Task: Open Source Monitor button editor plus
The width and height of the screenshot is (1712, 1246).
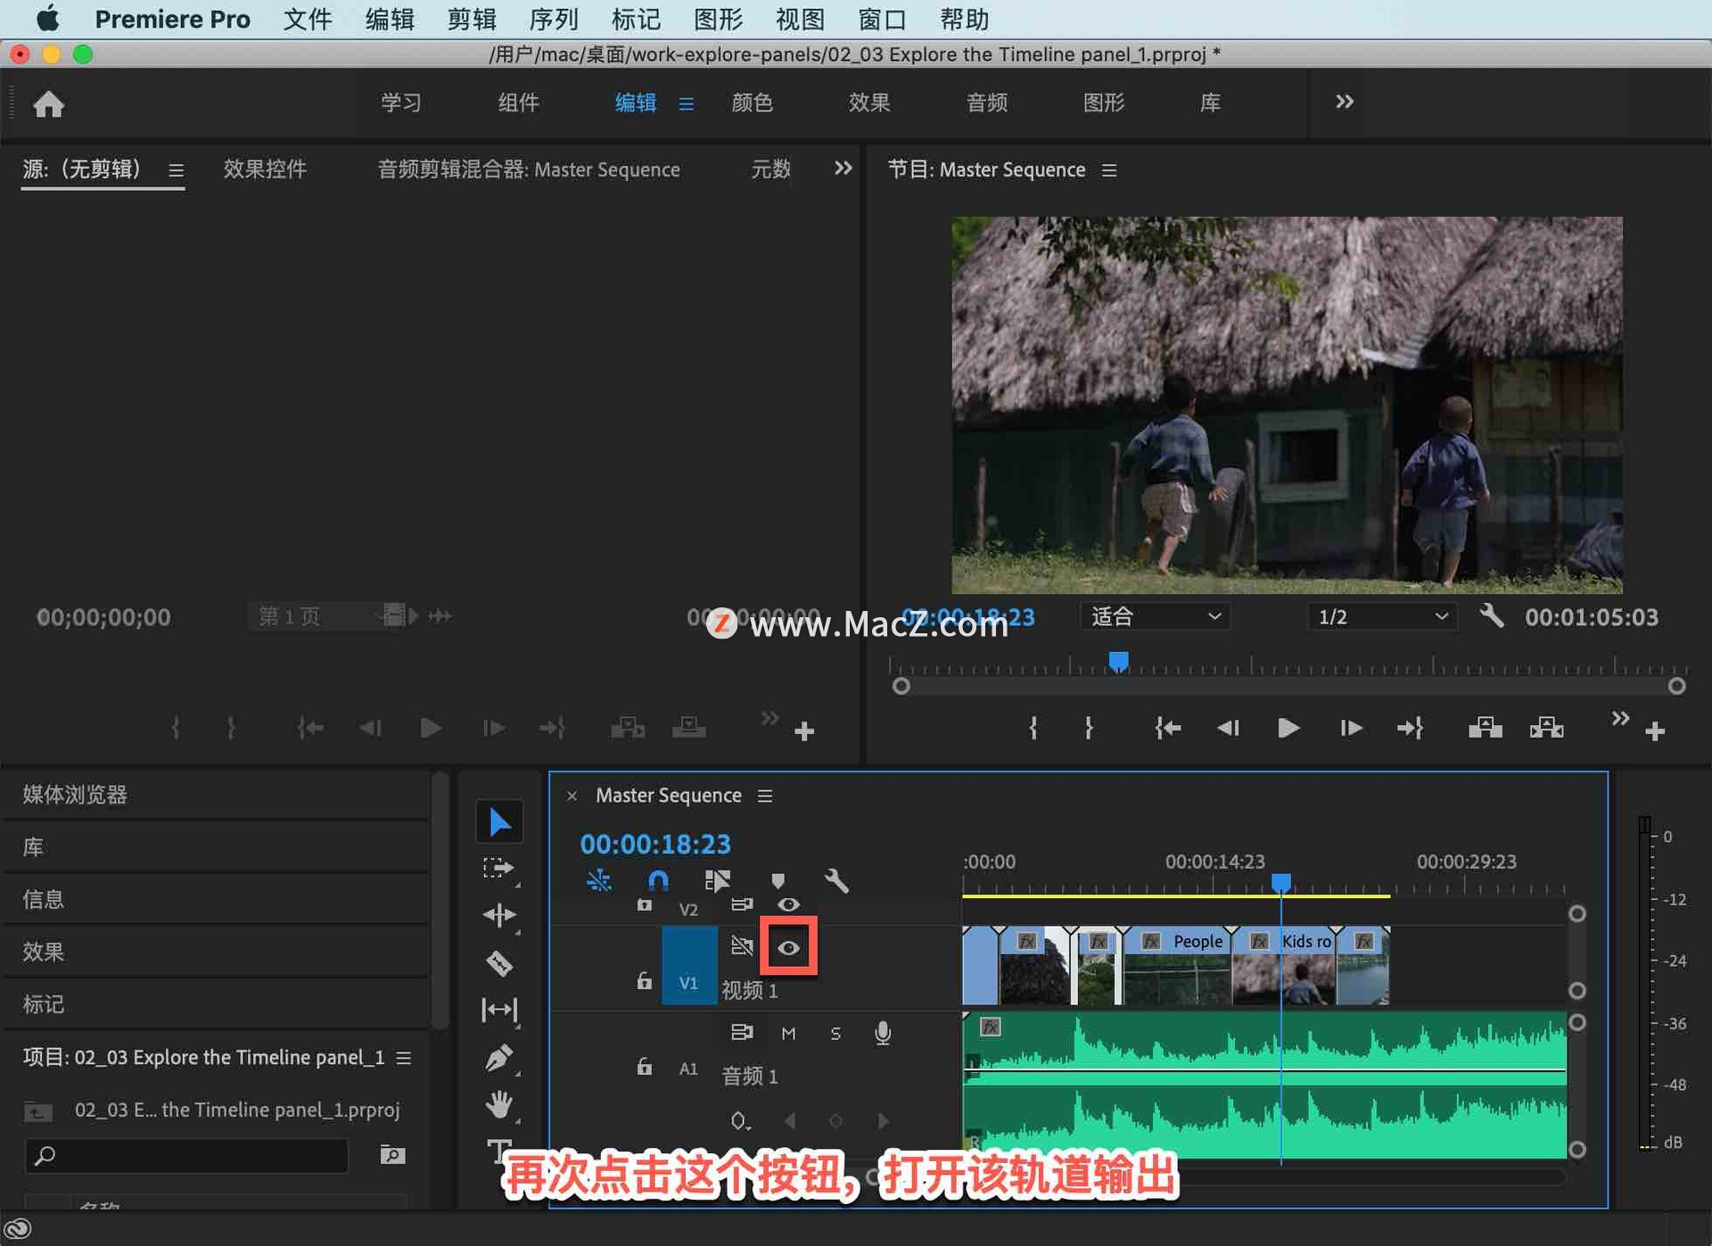Action: pyautogui.click(x=803, y=731)
